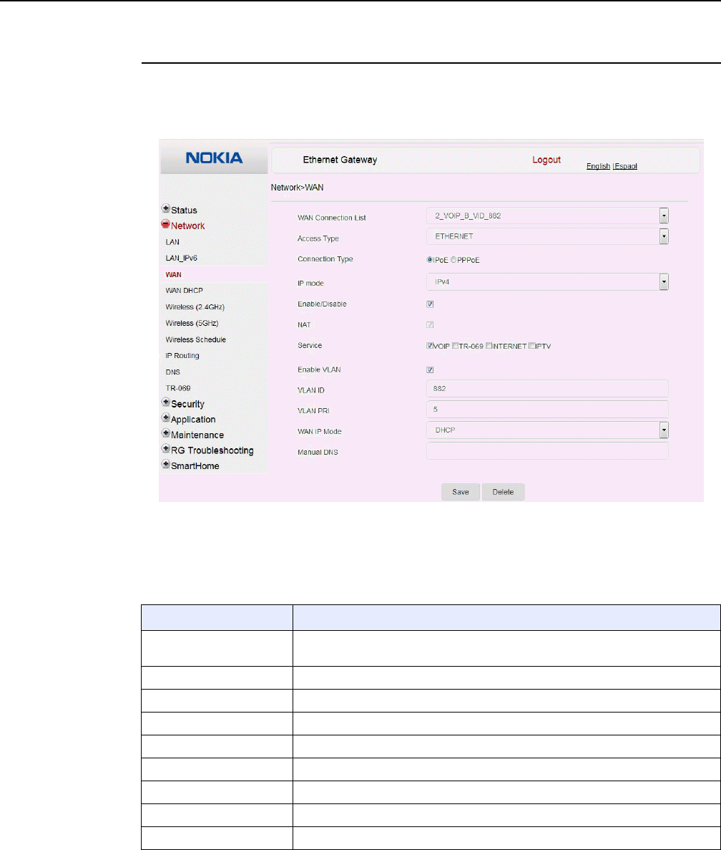Go to the LAN page
The width and height of the screenshot is (721, 850).
(172, 242)
